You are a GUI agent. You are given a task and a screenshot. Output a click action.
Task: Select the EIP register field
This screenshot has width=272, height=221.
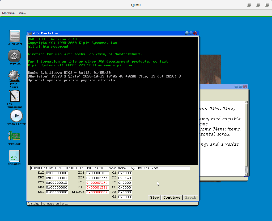[97, 187]
